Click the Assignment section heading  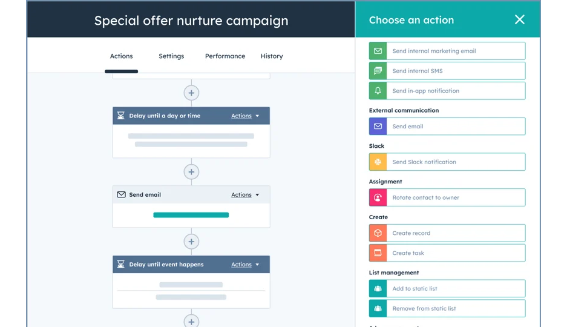385,182
